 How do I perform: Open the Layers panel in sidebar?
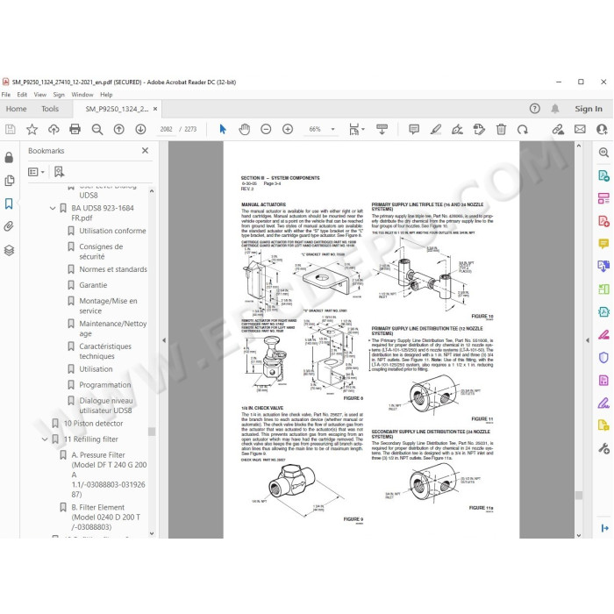click(9, 250)
